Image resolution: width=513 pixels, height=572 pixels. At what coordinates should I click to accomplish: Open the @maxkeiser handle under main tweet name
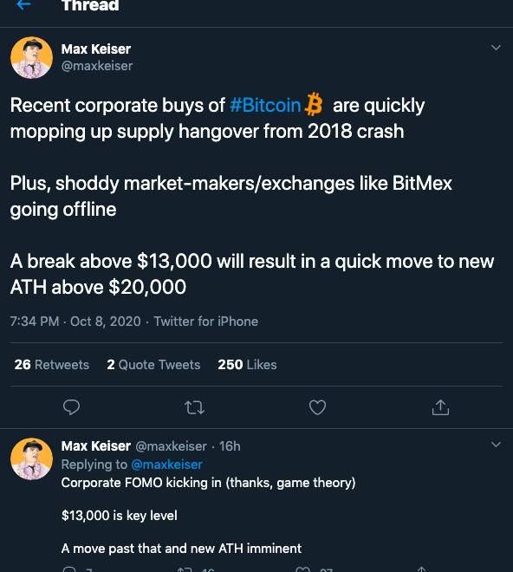(x=97, y=66)
